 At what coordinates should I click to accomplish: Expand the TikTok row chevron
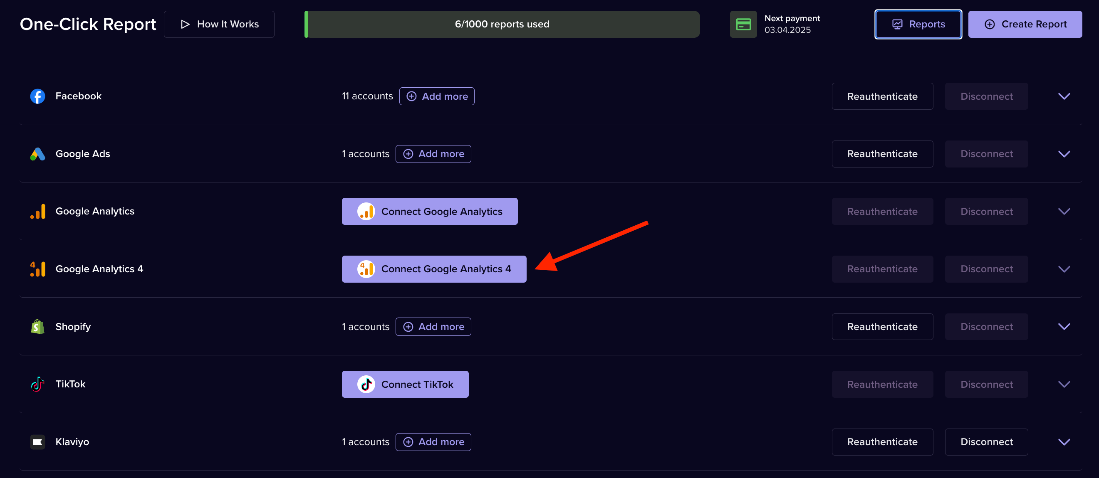[1064, 384]
